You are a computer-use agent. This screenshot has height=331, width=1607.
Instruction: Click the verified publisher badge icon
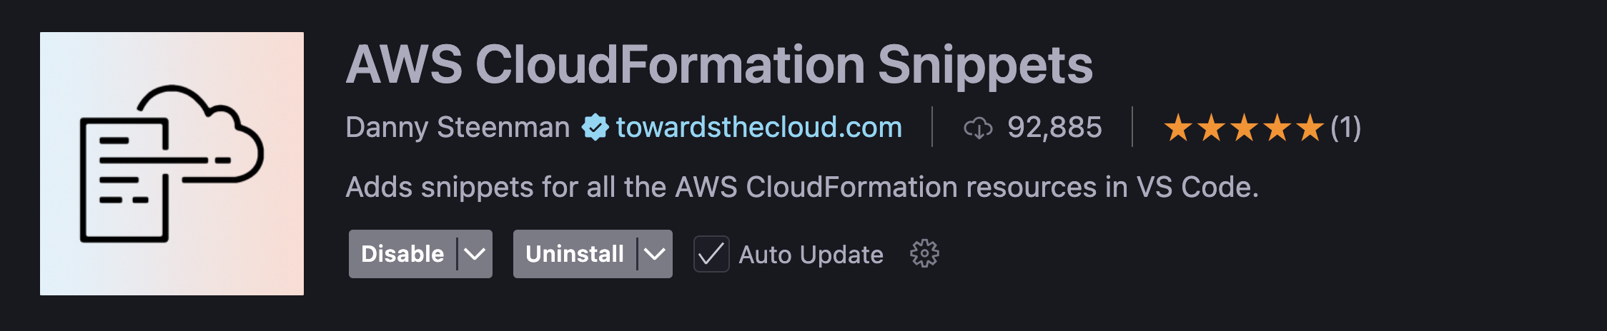click(594, 128)
